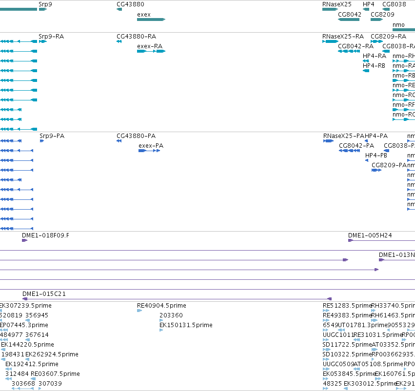The width and height of the screenshot is (415, 391).
Task: Click the Srp9 gene glyph
Action: click(43, 9)
